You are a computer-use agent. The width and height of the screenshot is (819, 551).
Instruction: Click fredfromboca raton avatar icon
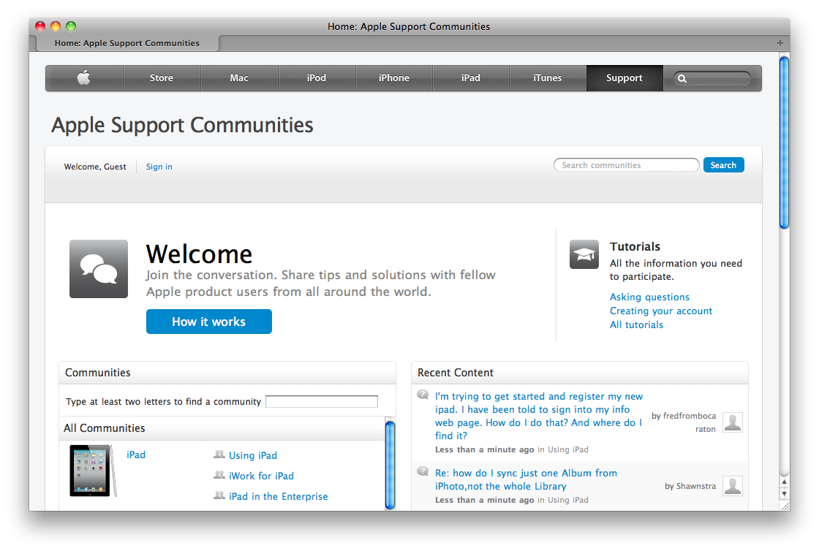733,422
